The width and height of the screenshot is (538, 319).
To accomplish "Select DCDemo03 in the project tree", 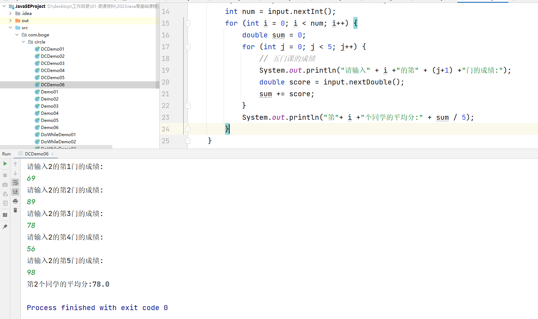I will click(x=52, y=63).
